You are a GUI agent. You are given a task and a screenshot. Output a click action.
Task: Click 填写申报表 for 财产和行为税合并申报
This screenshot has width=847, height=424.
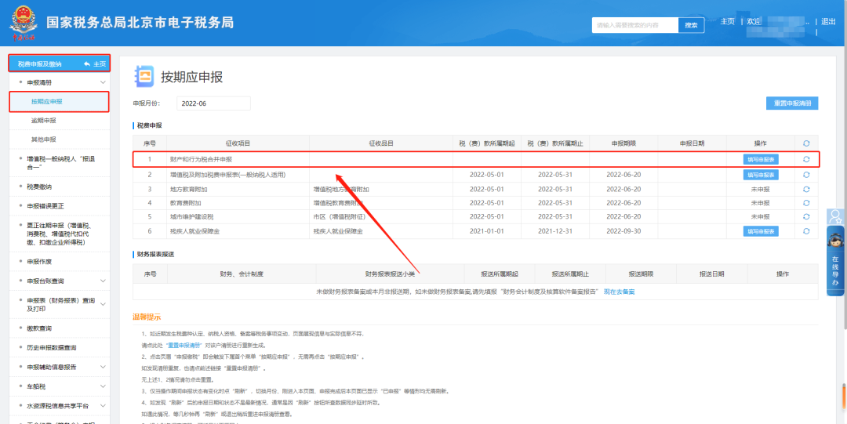coord(760,159)
